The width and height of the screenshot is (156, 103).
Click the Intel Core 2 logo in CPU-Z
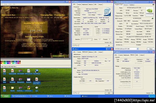point(107,12)
